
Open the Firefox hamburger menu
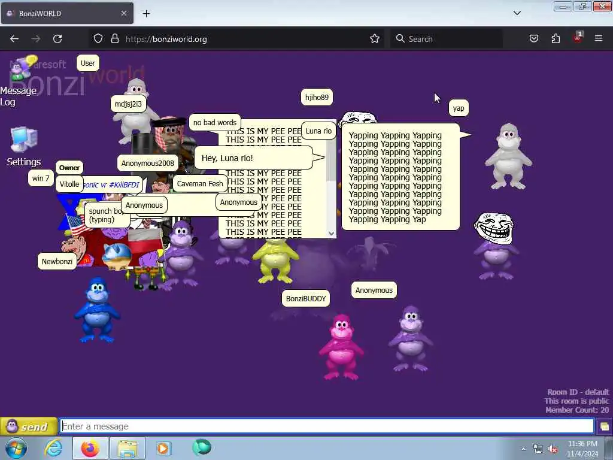(x=599, y=39)
